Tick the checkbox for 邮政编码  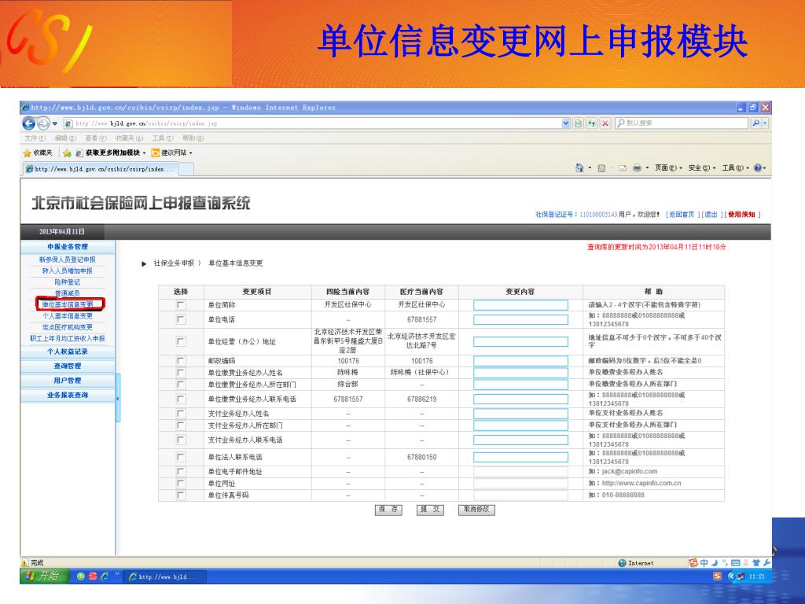181,360
